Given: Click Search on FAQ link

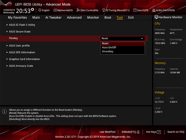Looking at the screenshot, I should [x=176, y=132].
